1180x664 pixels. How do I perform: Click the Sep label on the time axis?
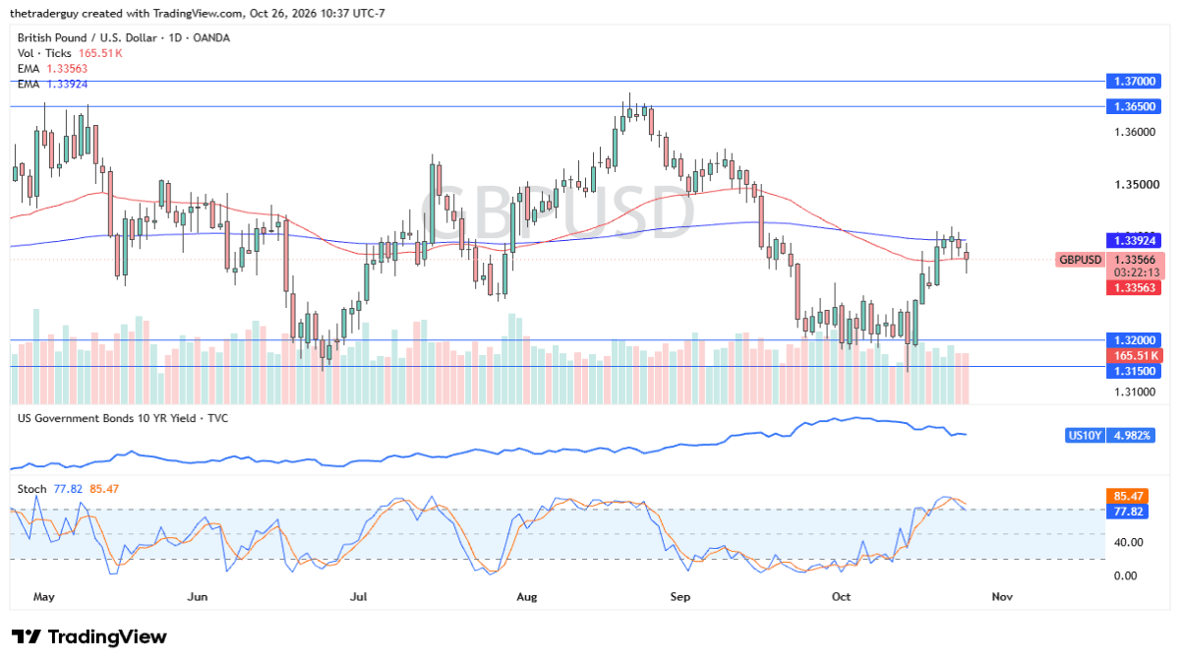point(680,596)
